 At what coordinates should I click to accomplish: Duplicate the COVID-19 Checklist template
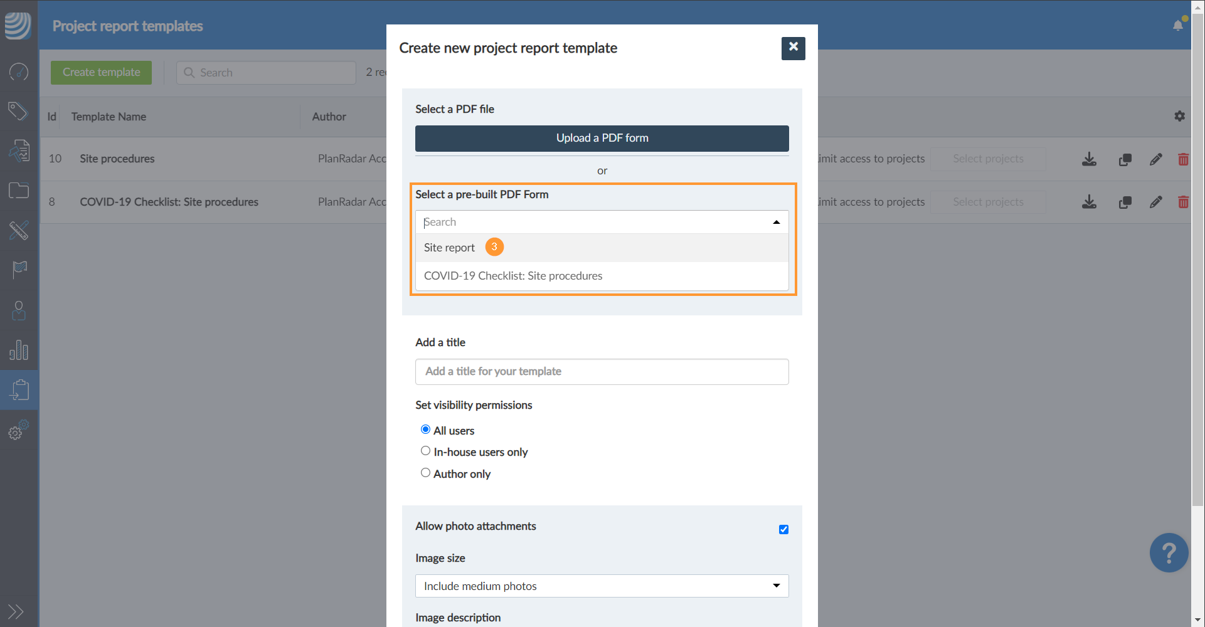pos(1125,202)
